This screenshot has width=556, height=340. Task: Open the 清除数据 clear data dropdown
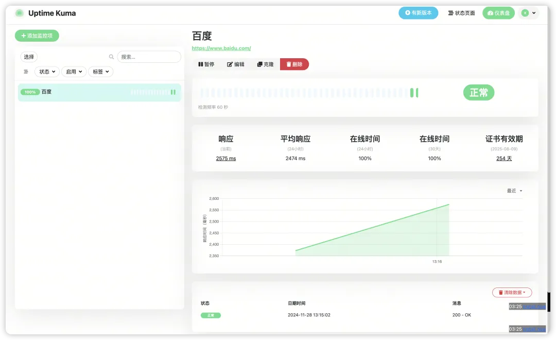tap(512, 293)
